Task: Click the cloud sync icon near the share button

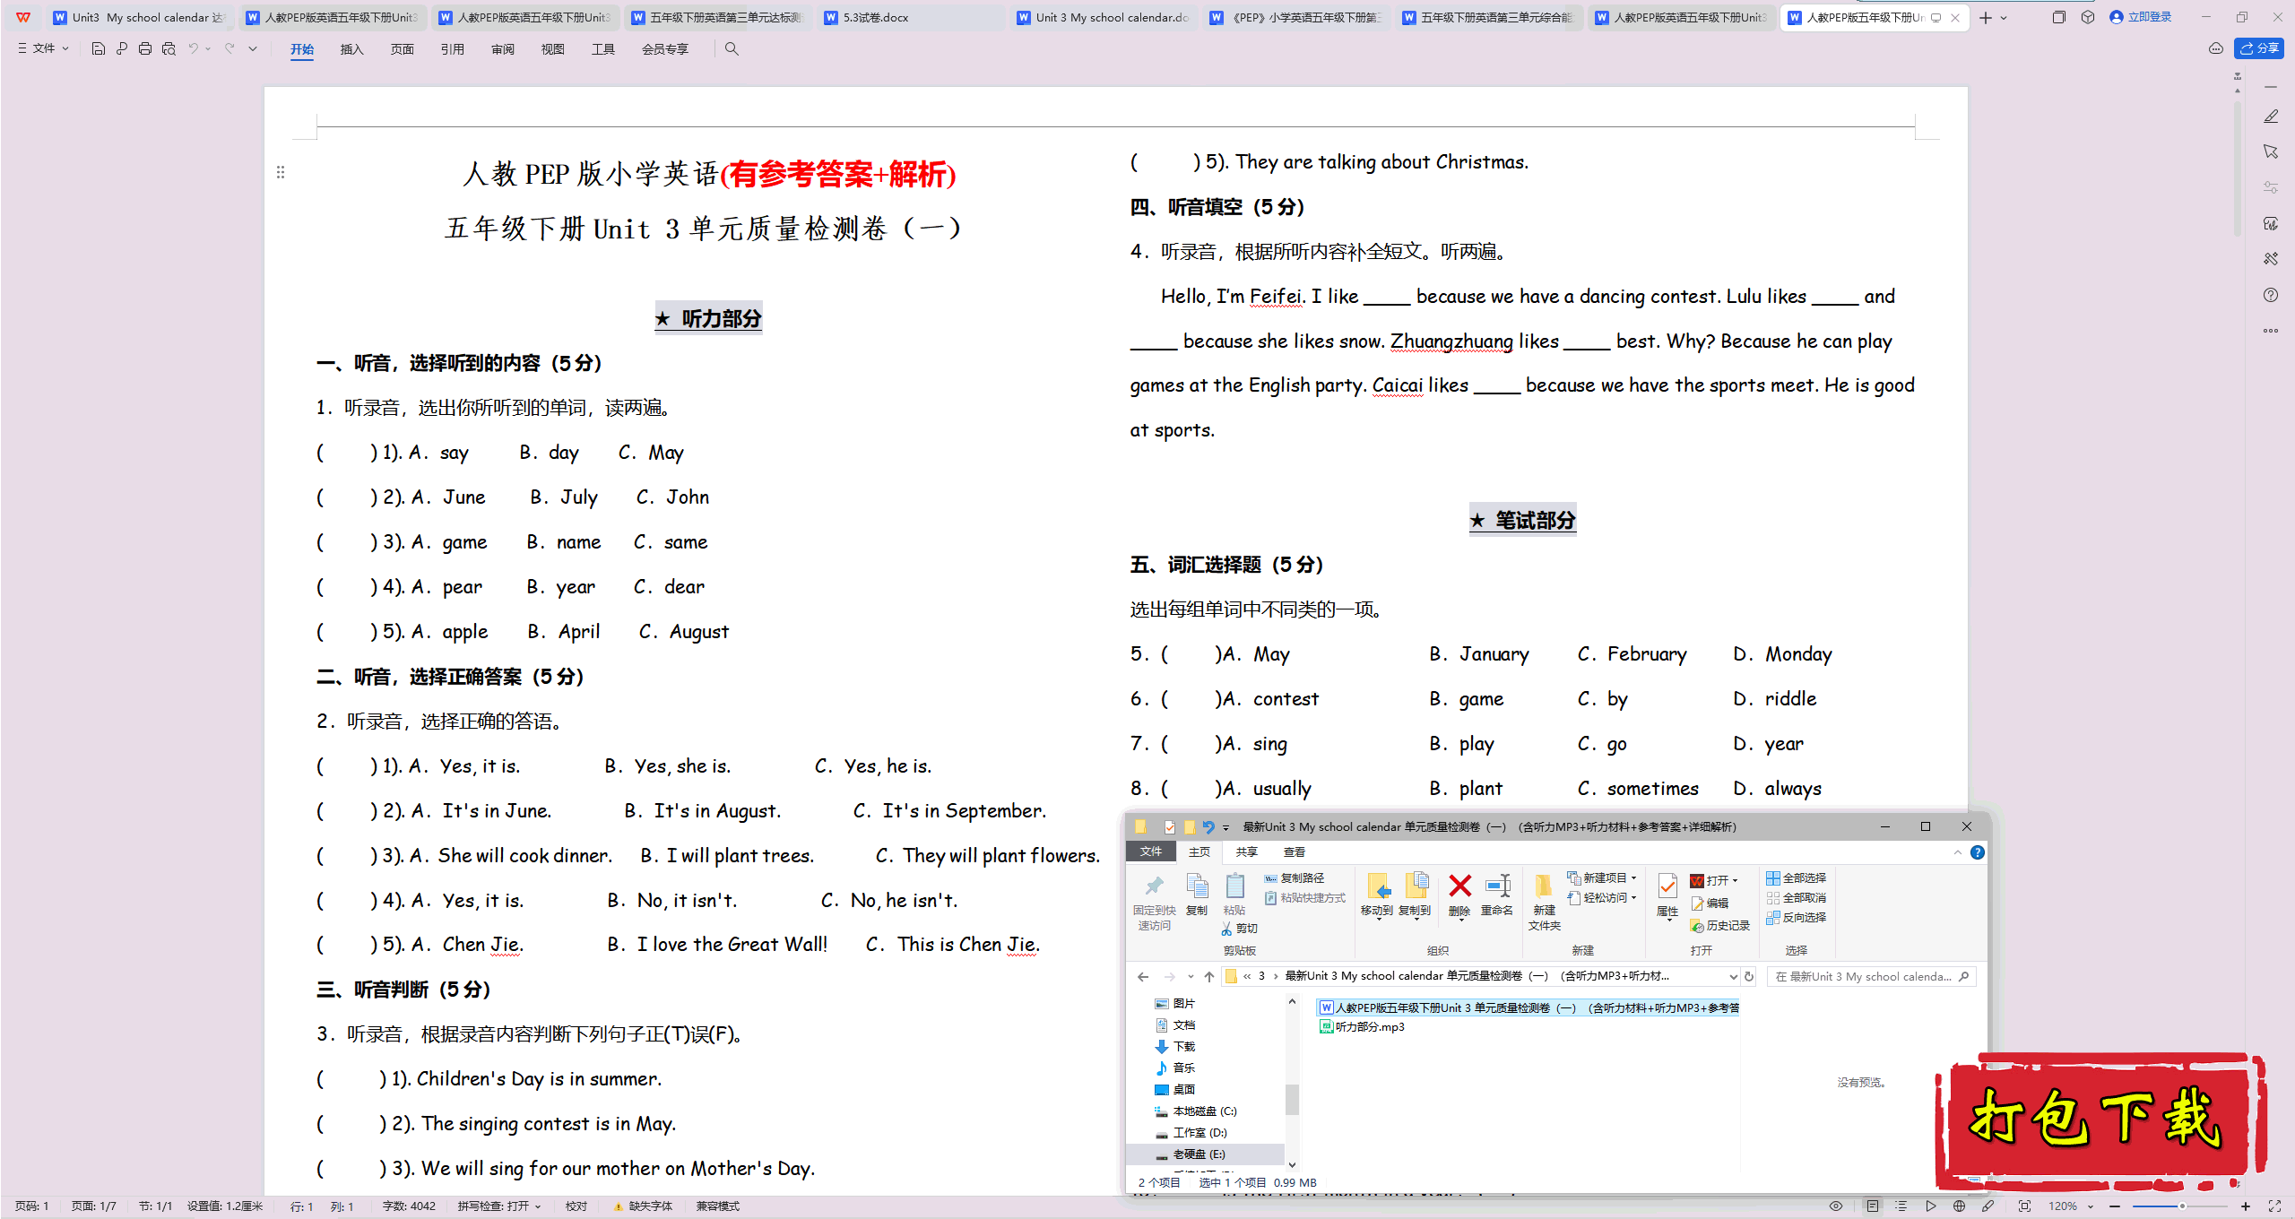Action: pyautogui.click(x=2216, y=48)
